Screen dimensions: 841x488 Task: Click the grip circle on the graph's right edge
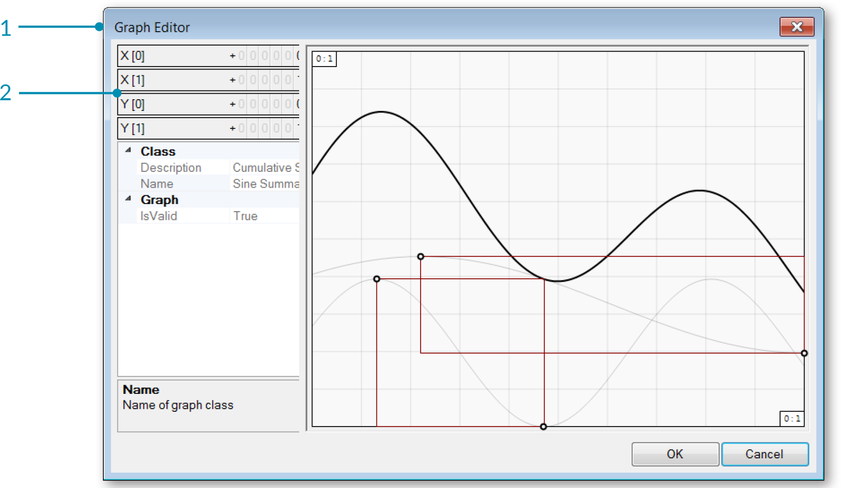[x=804, y=353]
